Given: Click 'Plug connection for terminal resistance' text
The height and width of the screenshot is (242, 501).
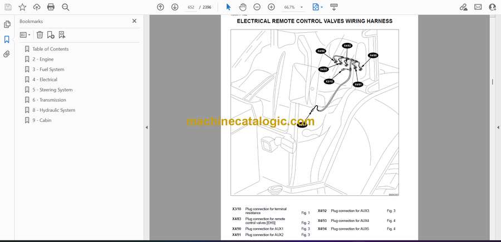Looking at the screenshot, I should [x=266, y=211].
